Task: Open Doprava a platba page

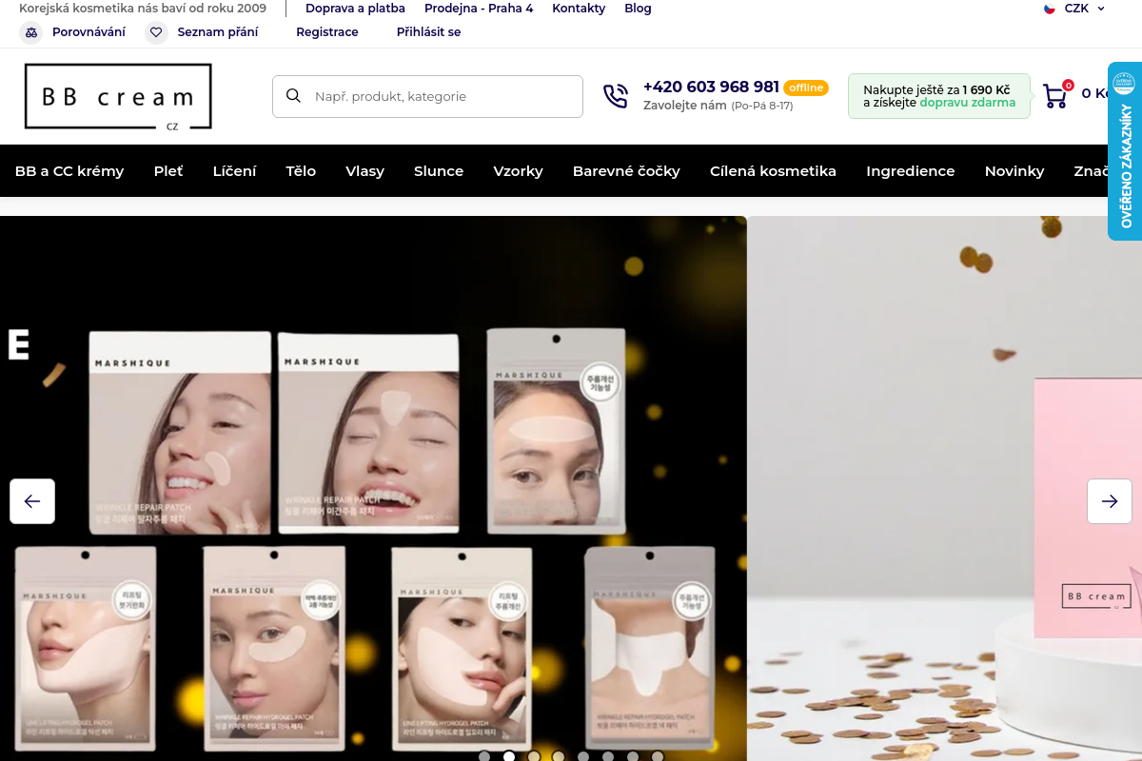Action: (x=355, y=9)
